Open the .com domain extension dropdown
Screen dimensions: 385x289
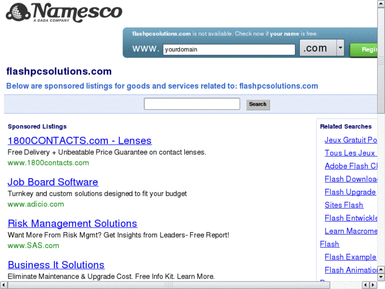[x=322, y=48]
